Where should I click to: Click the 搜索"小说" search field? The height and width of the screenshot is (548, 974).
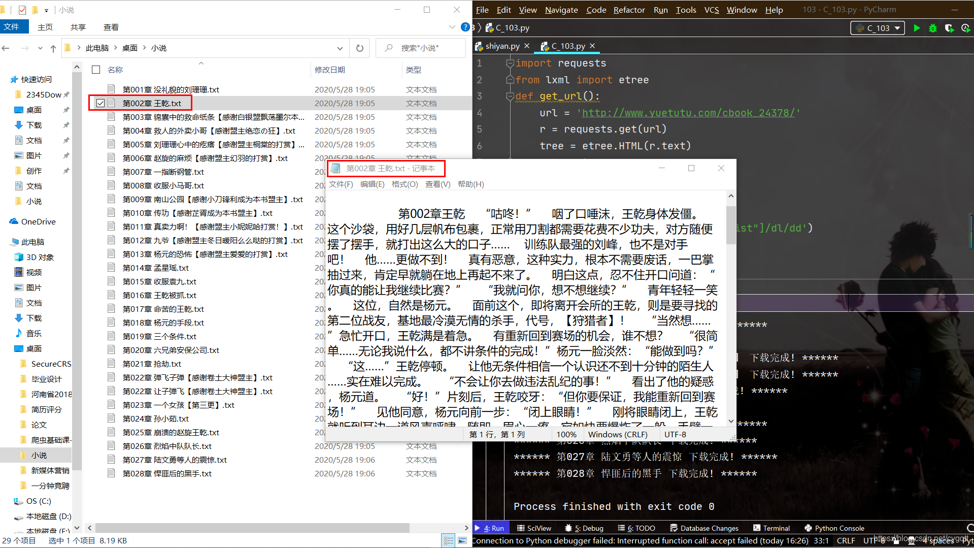(x=421, y=48)
